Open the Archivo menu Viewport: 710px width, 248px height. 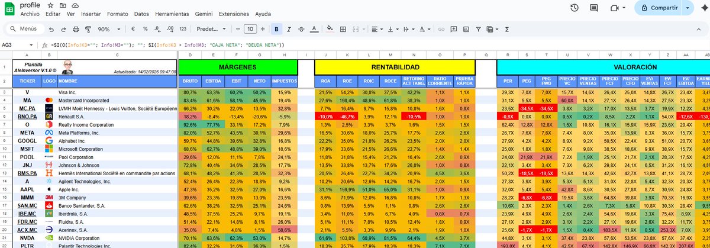pos(30,13)
